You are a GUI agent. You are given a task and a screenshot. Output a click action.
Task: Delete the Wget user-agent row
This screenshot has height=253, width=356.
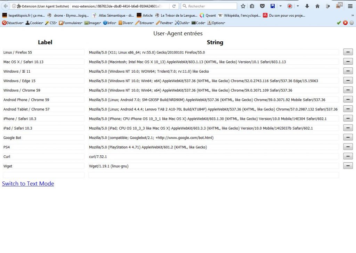click(x=348, y=166)
